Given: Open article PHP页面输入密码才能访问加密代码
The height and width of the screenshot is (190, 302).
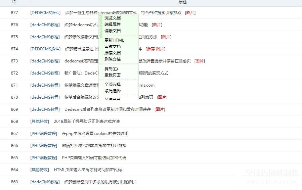Looking at the screenshot, I should click(94, 158).
